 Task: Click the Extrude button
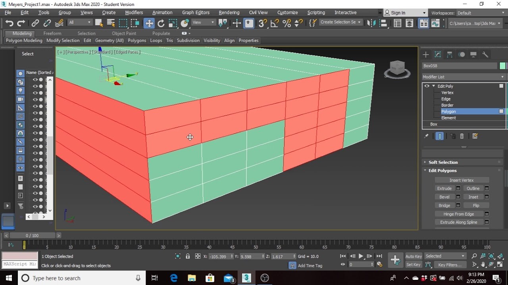tap(444, 188)
